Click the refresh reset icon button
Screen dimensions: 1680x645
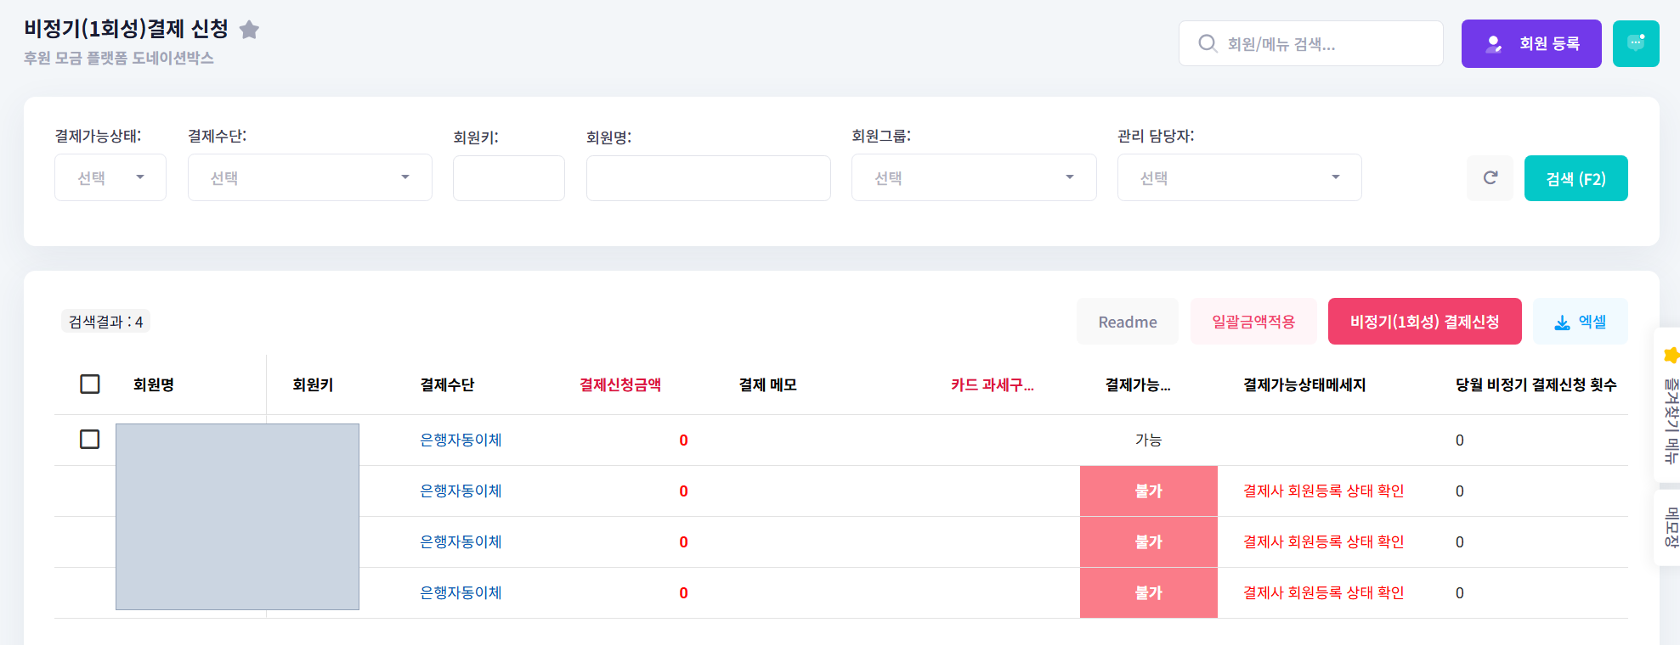coord(1490,178)
